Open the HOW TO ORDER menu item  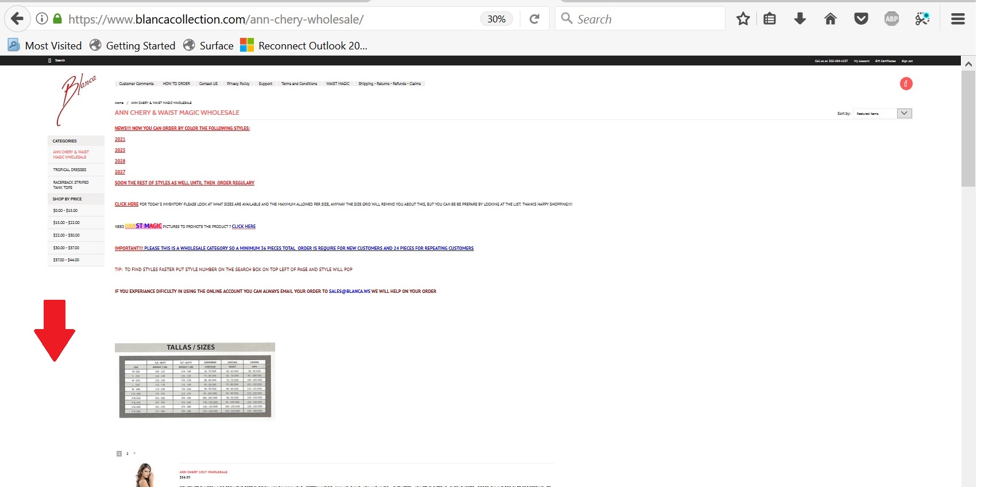point(176,84)
